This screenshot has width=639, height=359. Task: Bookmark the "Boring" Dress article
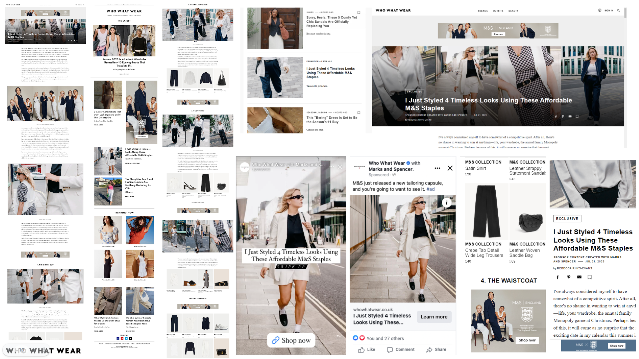pyautogui.click(x=359, y=113)
